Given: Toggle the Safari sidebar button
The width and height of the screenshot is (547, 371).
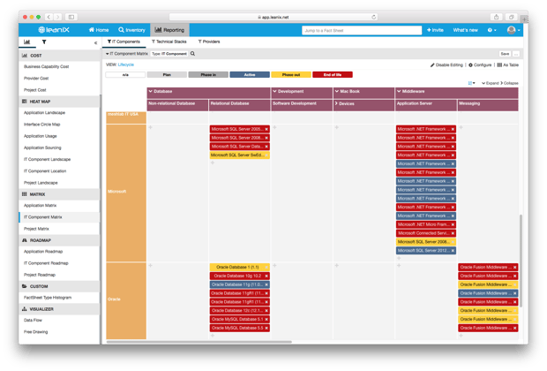Looking at the screenshot, I should (71, 17).
